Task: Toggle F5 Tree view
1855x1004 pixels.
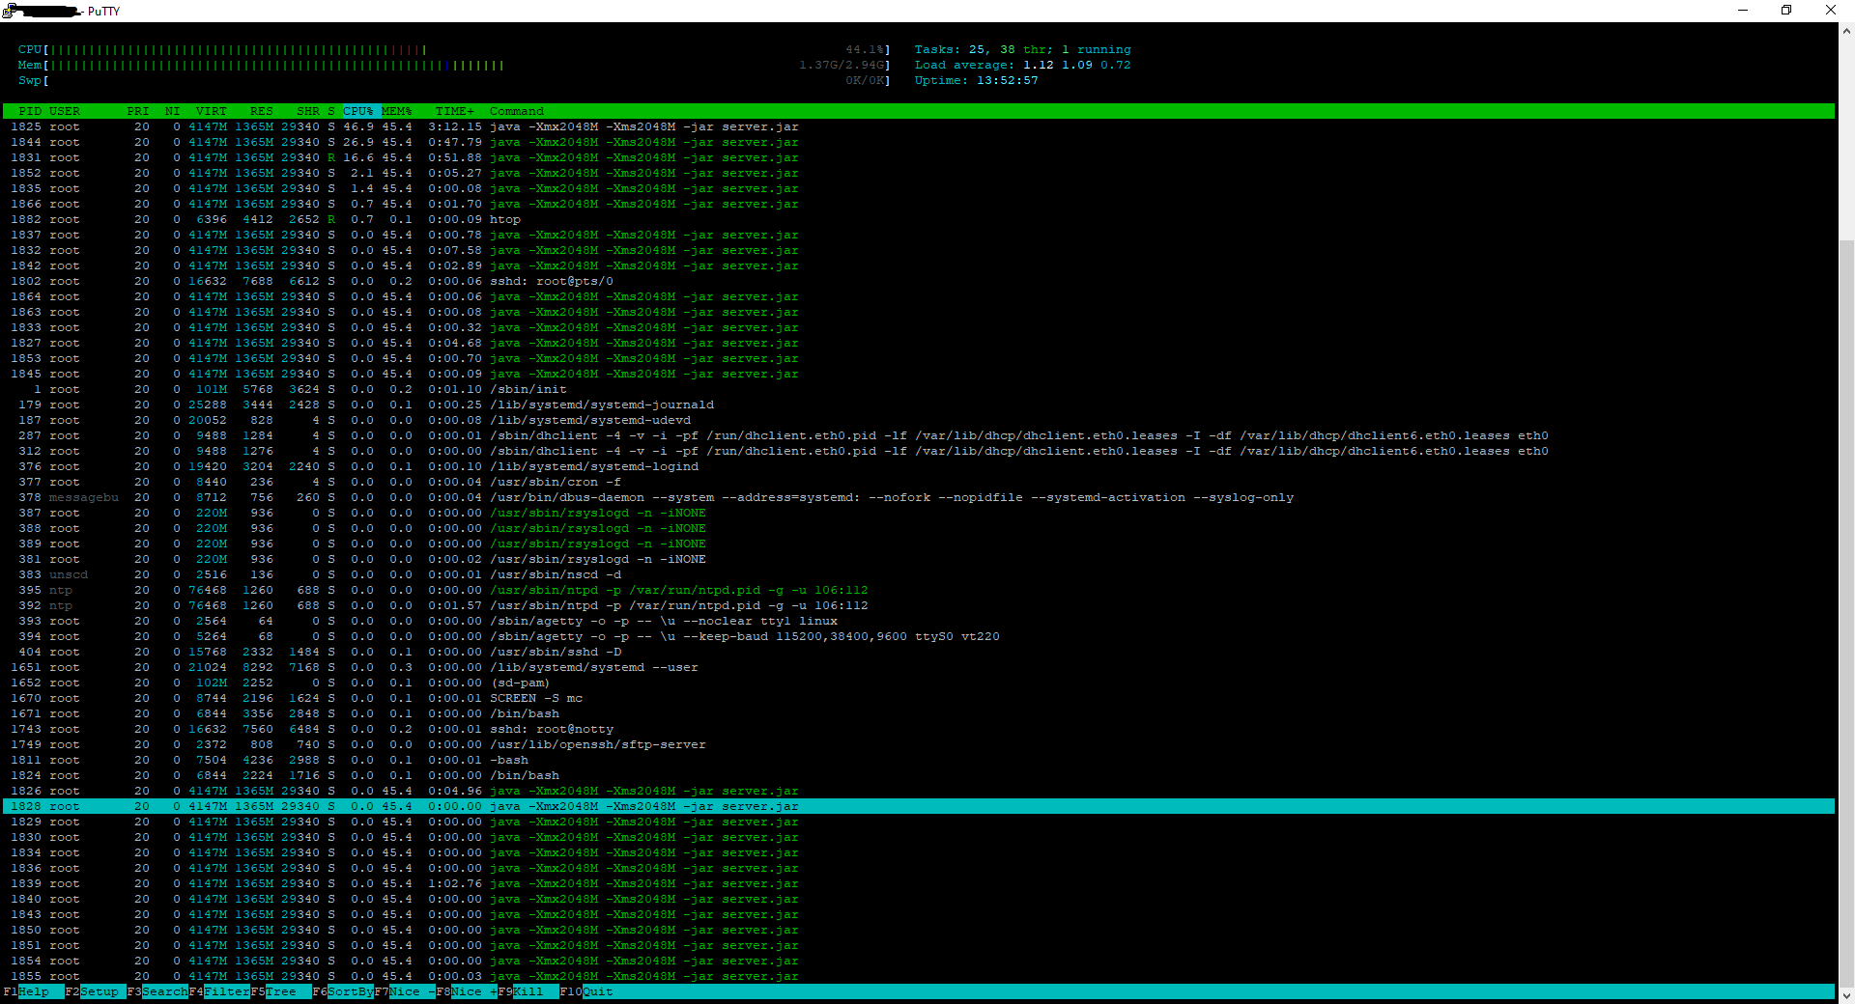Action: [x=281, y=991]
